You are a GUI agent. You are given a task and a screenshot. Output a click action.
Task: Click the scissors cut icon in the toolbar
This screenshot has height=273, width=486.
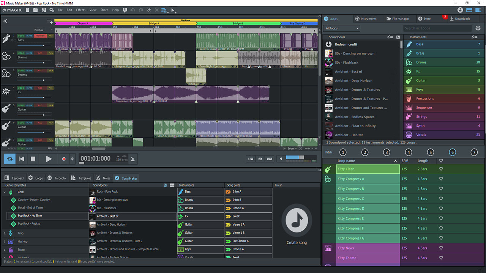pyautogui.click(x=148, y=10)
